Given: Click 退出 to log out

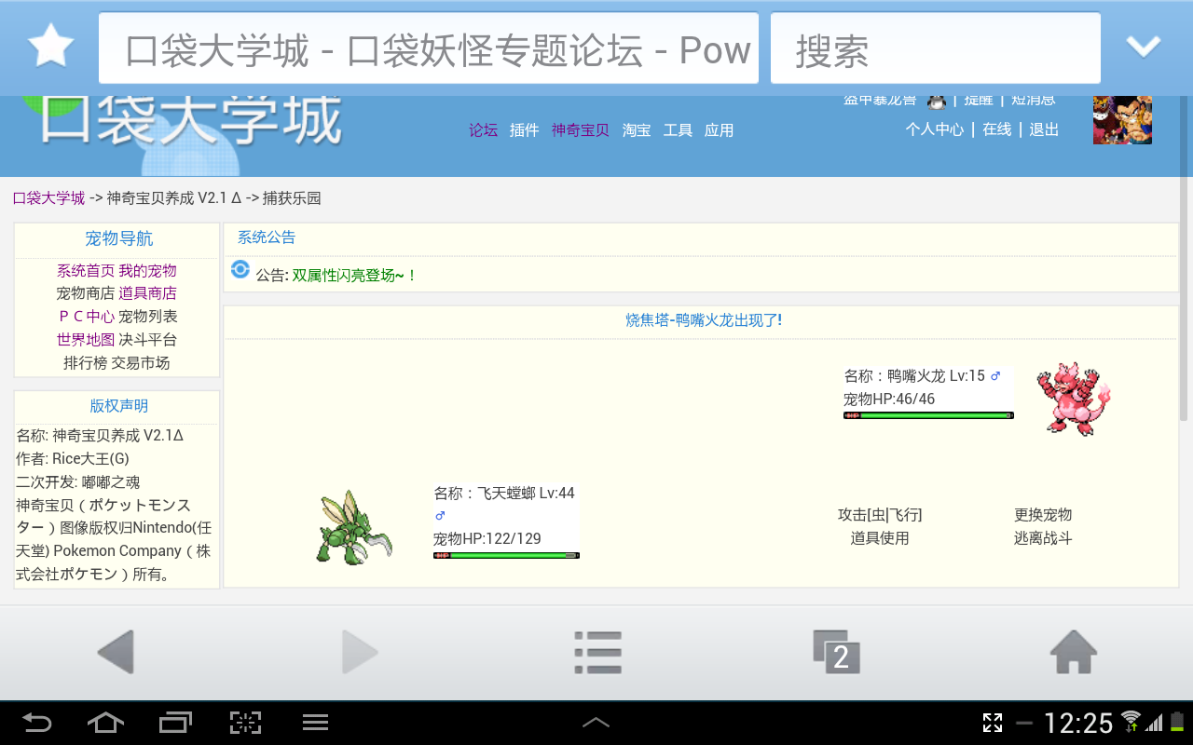Looking at the screenshot, I should pyautogui.click(x=1044, y=129).
